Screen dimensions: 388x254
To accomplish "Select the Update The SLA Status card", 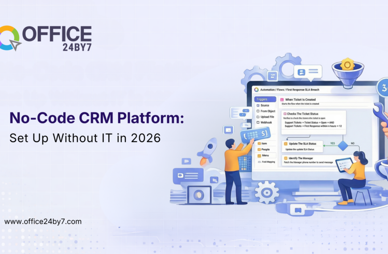I will (x=302, y=147).
